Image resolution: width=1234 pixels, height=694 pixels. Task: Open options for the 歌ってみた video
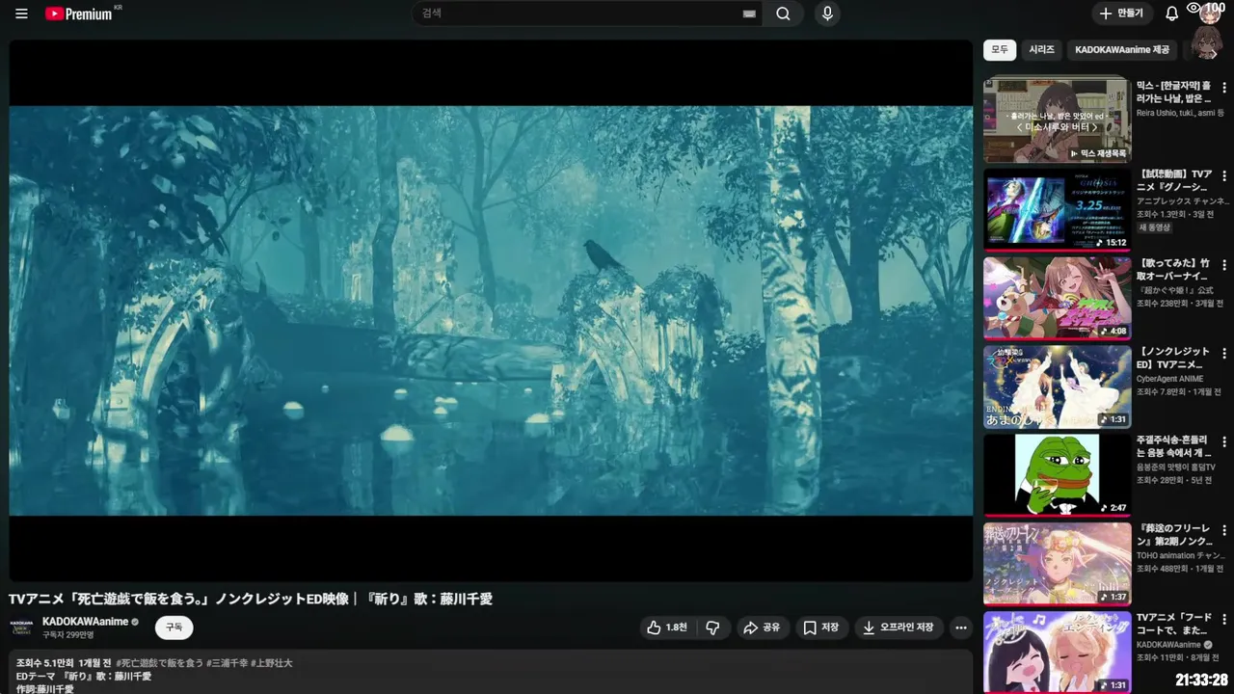[1224, 265]
